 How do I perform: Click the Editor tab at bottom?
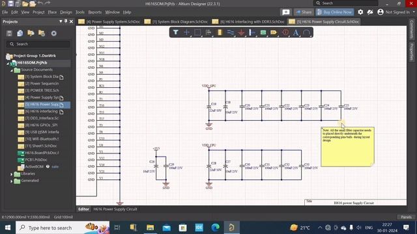tap(83, 209)
